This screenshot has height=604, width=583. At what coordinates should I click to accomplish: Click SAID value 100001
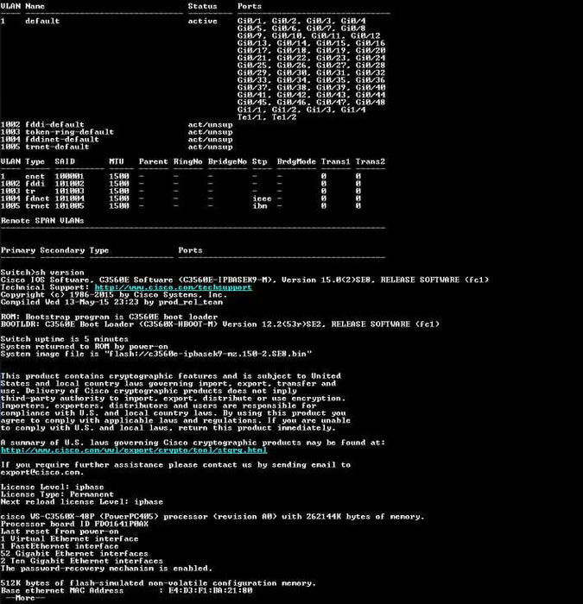(69, 176)
